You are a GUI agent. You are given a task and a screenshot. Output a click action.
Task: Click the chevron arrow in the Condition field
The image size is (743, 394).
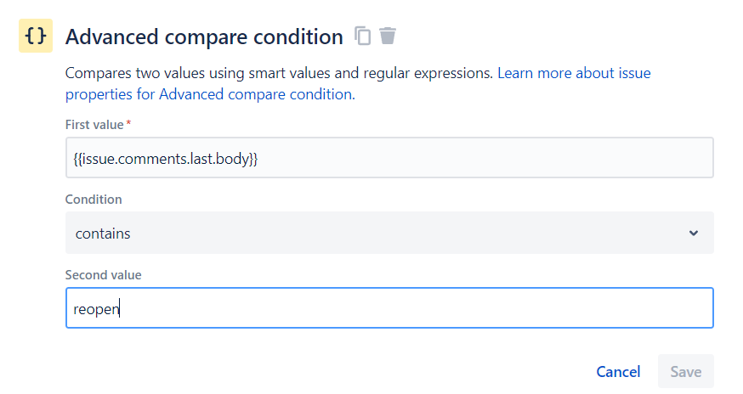(694, 233)
